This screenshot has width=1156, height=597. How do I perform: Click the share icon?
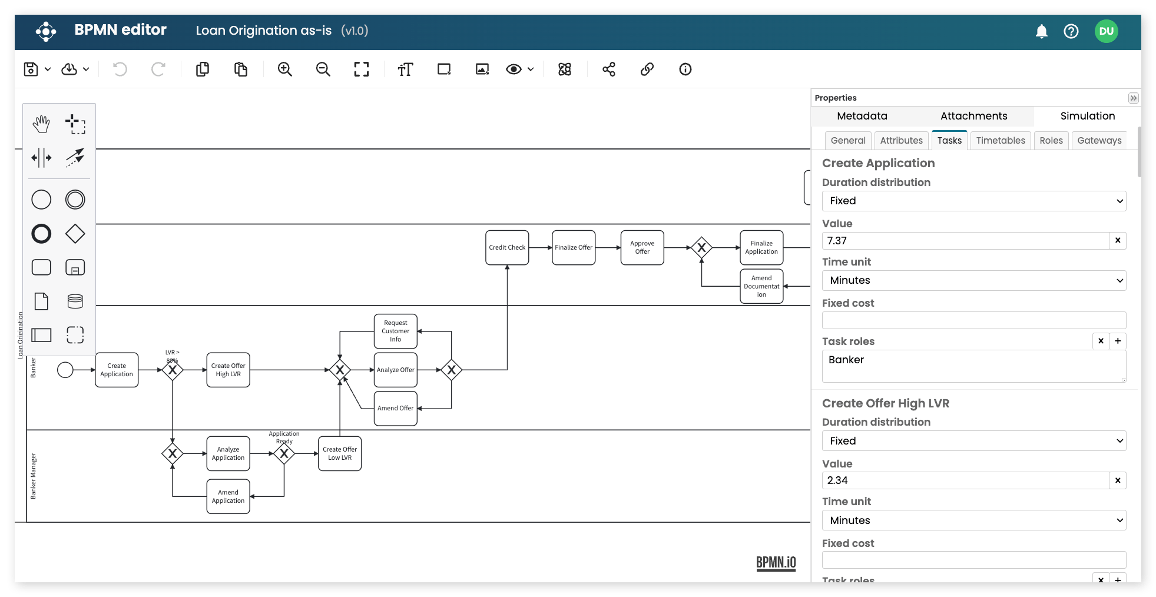click(609, 69)
